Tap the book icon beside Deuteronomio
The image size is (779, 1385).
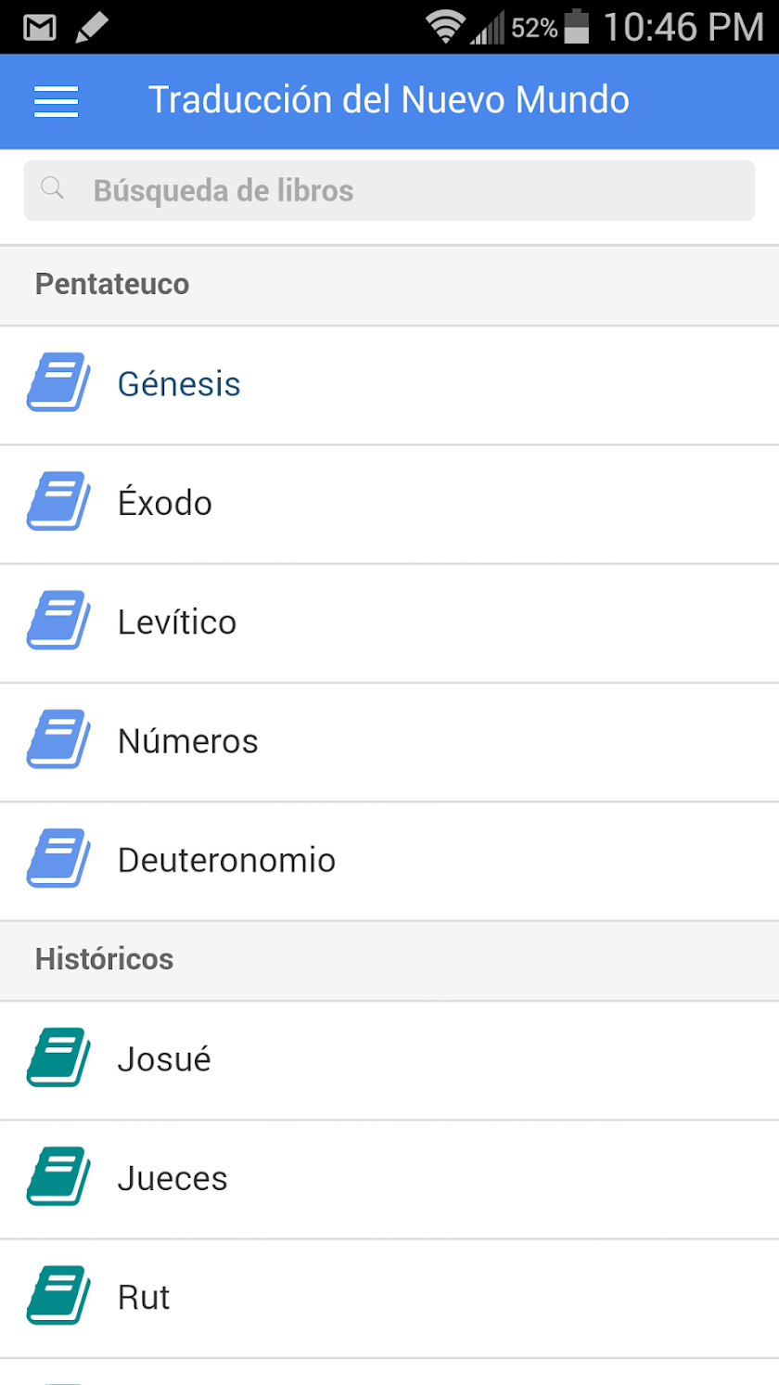[x=57, y=859]
